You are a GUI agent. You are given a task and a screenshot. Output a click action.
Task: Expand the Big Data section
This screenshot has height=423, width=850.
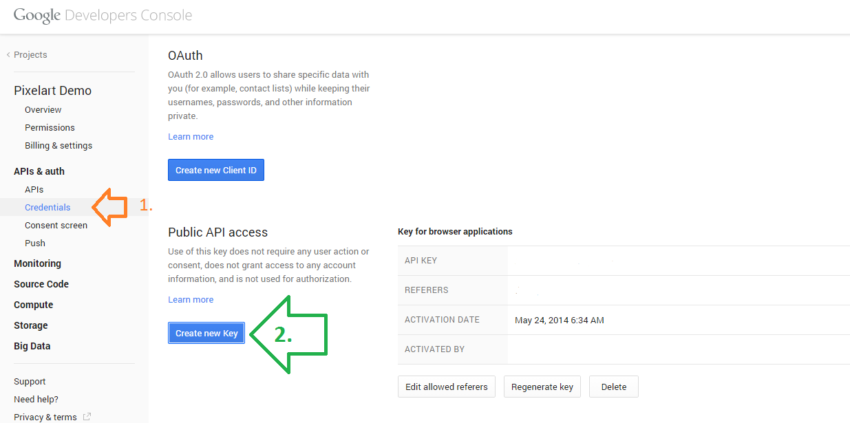[x=32, y=346]
